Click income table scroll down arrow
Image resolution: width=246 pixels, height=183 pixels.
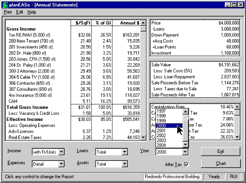(143, 137)
